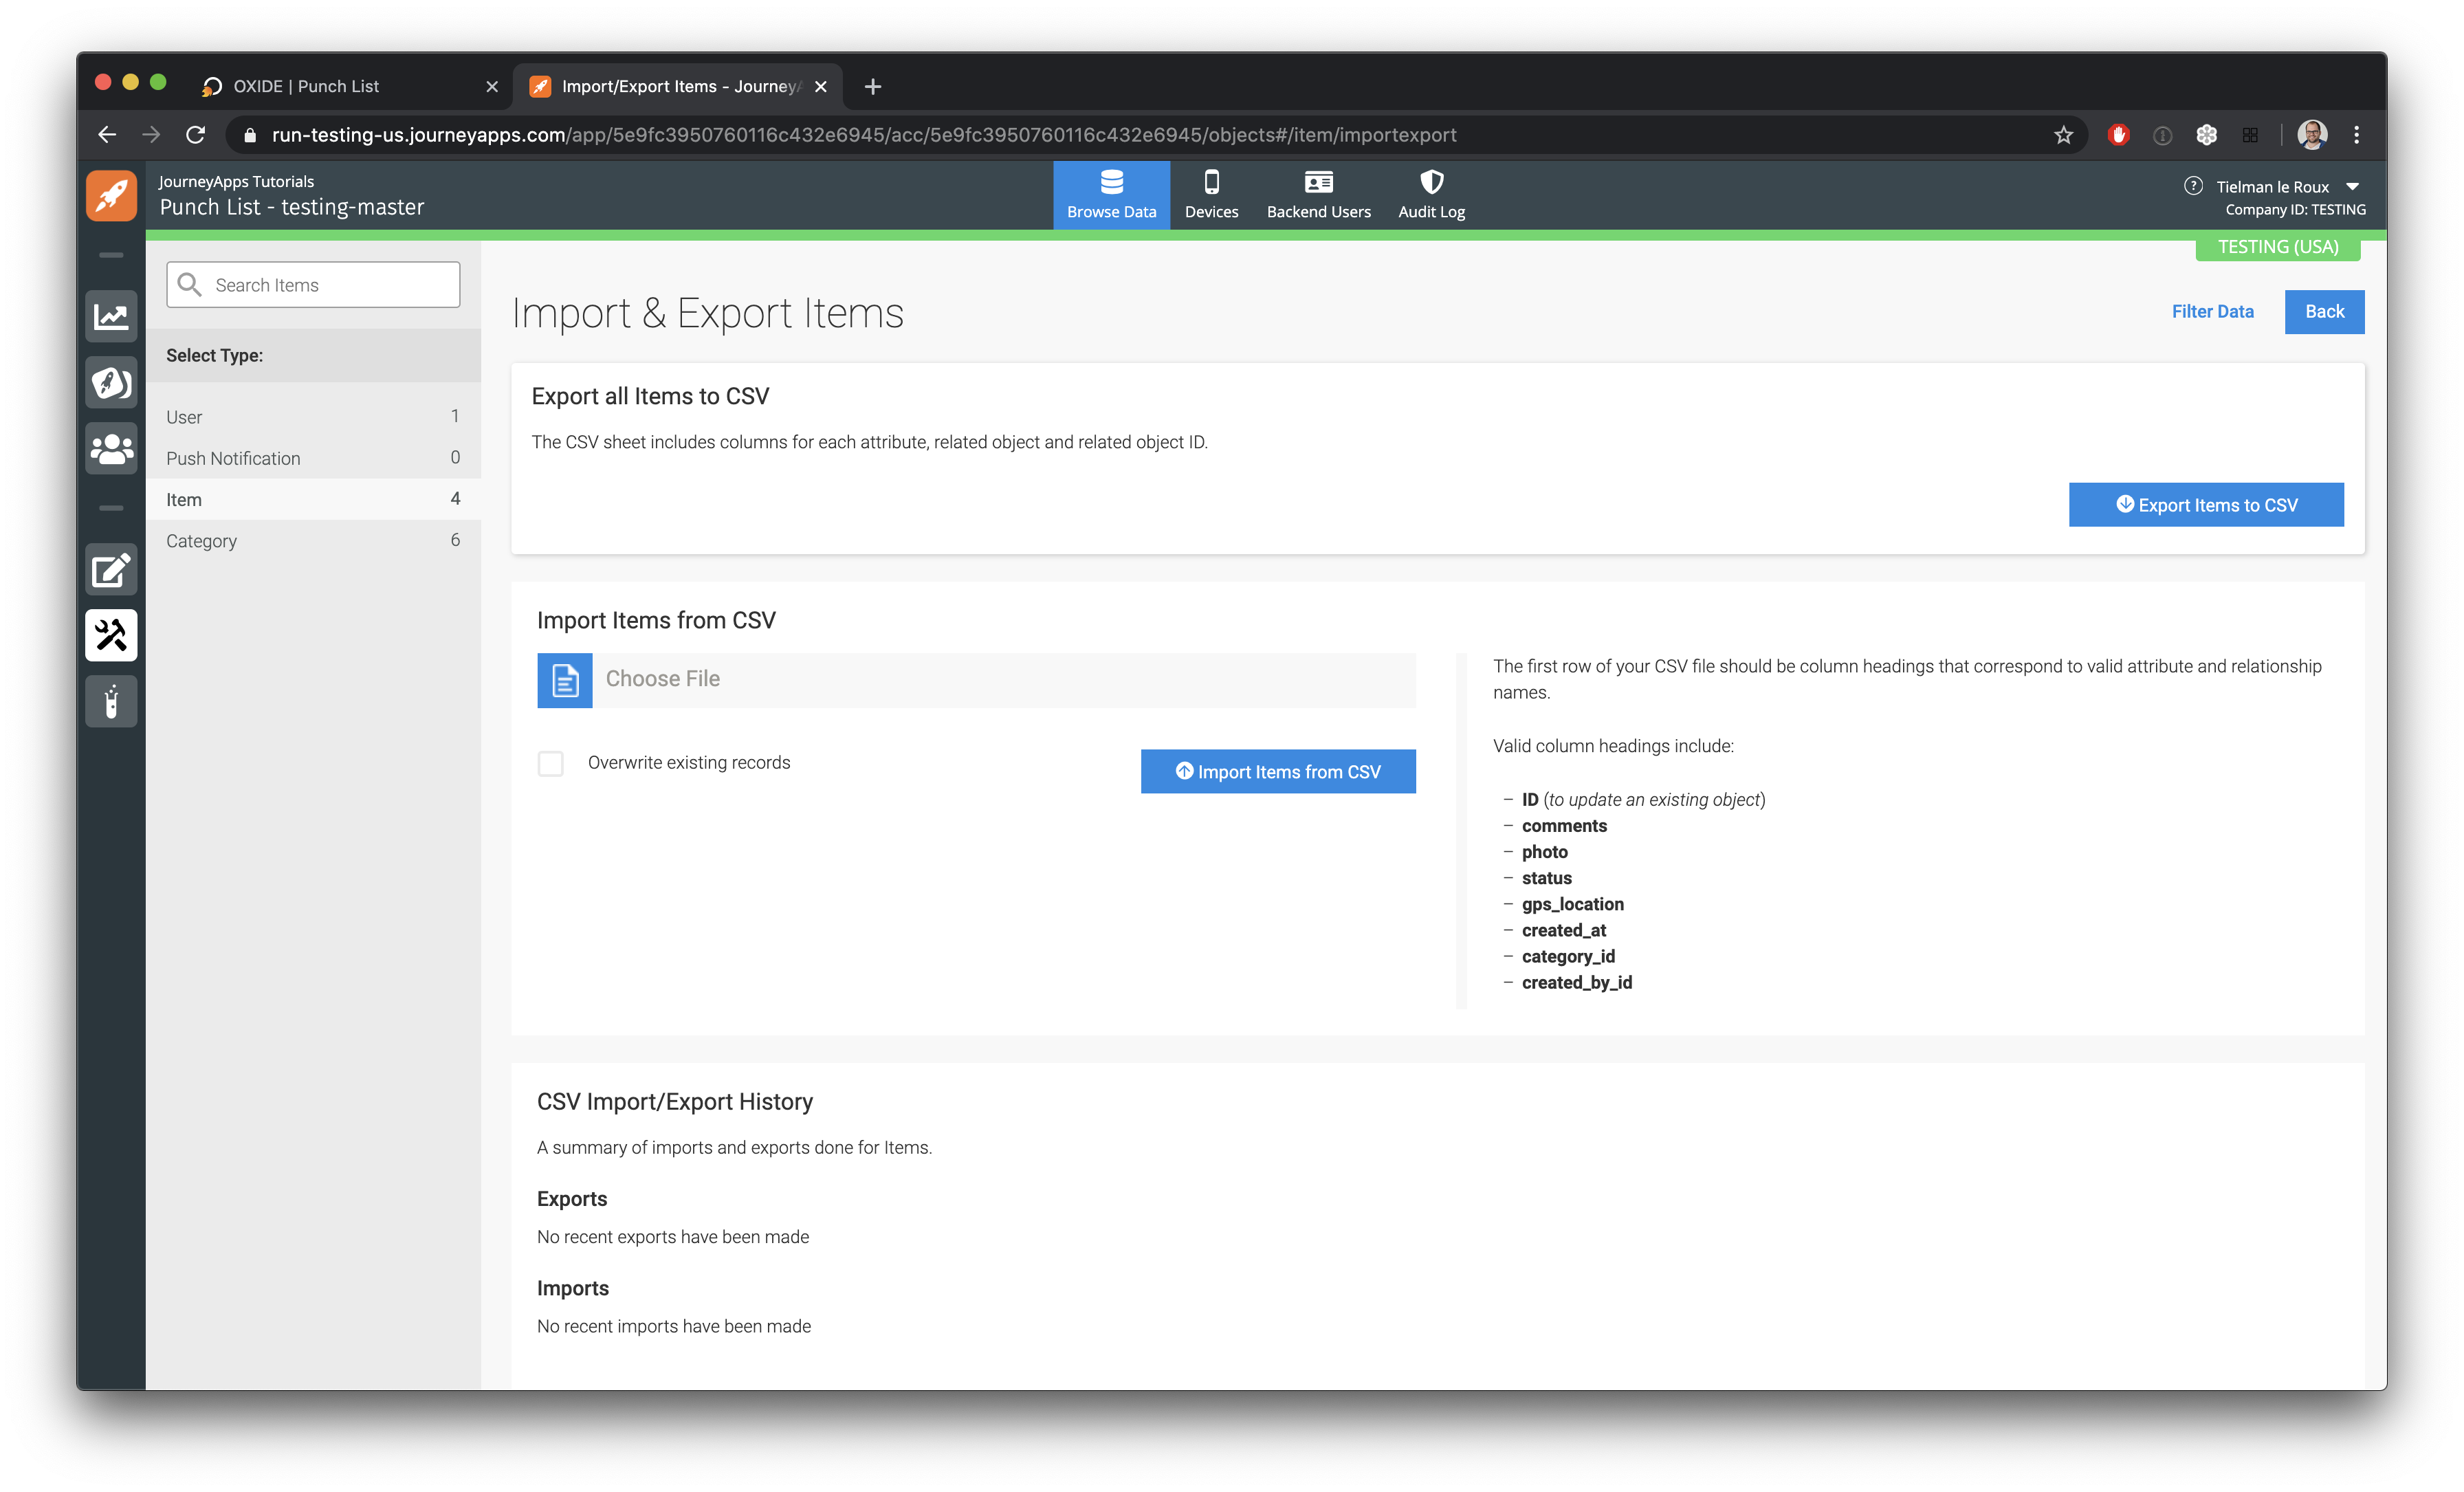Go back in browser history

(107, 135)
